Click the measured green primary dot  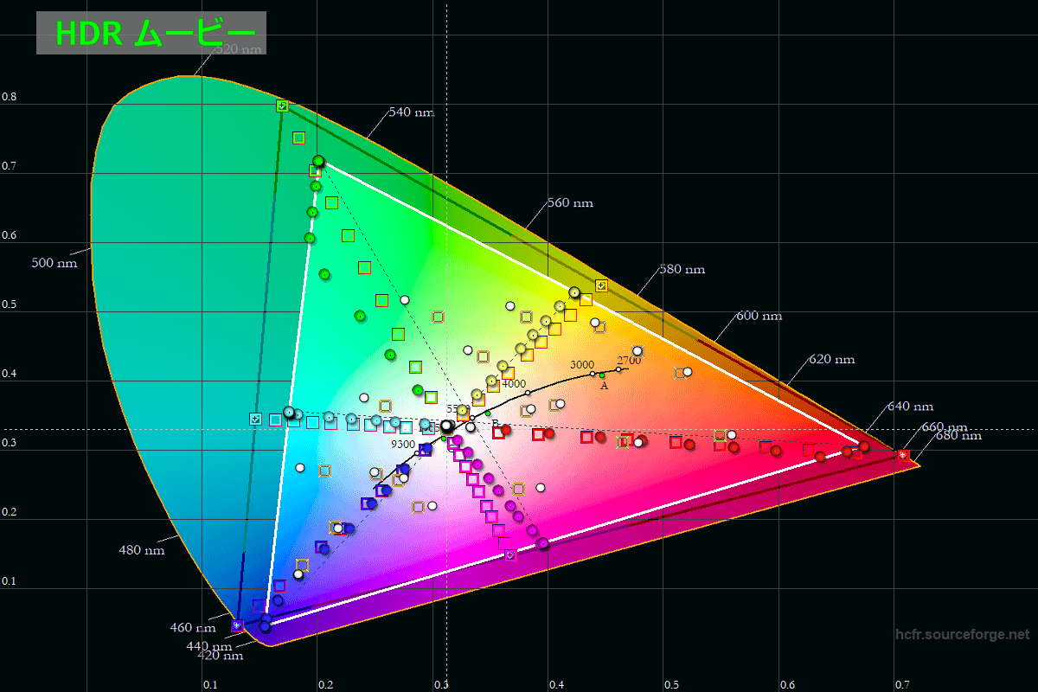(x=318, y=161)
